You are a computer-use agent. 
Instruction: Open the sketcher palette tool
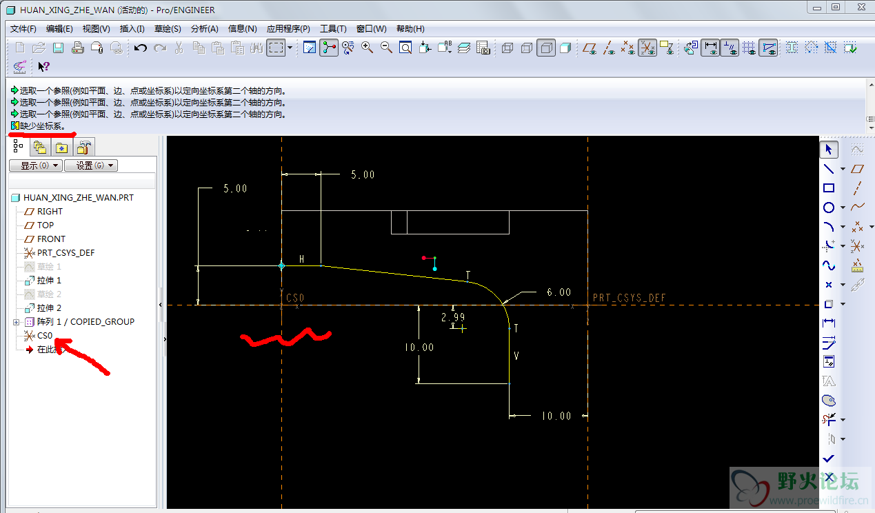pos(829,400)
